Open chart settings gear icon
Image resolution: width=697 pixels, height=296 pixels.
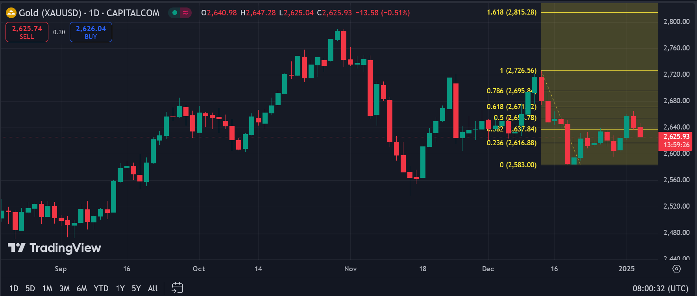click(676, 269)
